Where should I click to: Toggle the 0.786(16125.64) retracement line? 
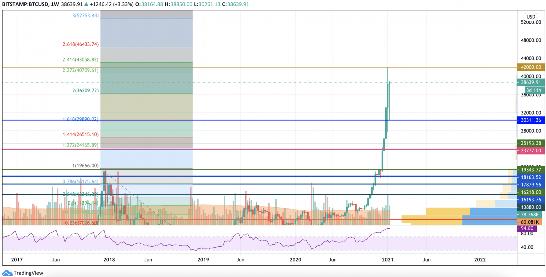tap(80, 181)
